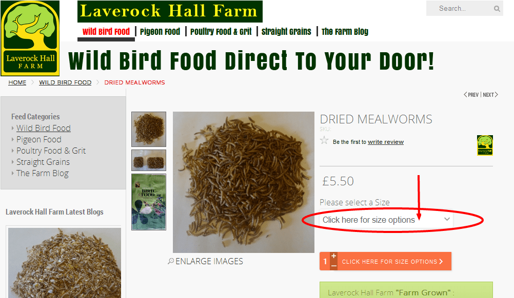Open the size options dropdown

386,220
